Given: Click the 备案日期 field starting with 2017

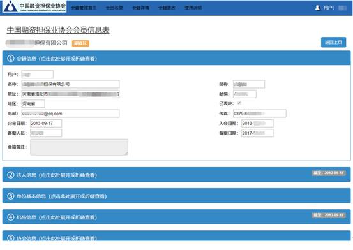Looking at the screenshot, I should [257, 133].
